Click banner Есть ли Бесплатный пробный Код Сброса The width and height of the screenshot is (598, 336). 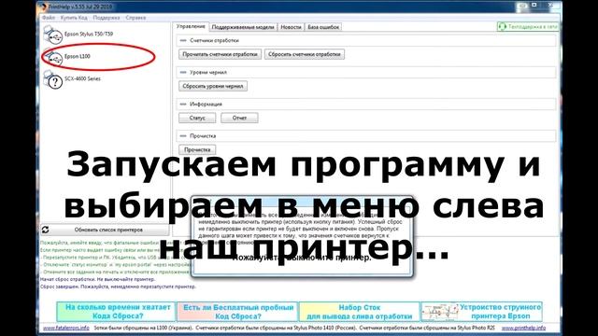coord(237,312)
